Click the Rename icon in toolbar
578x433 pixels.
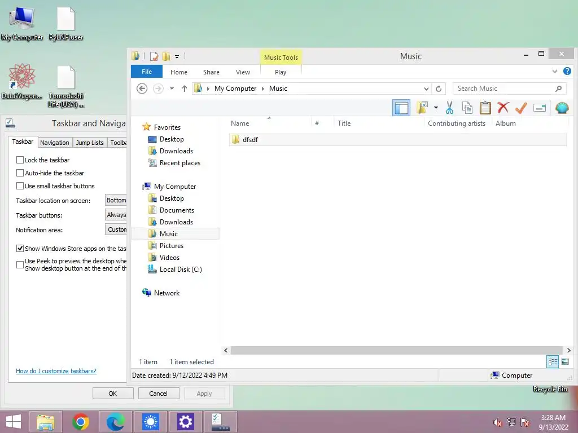[x=539, y=108]
